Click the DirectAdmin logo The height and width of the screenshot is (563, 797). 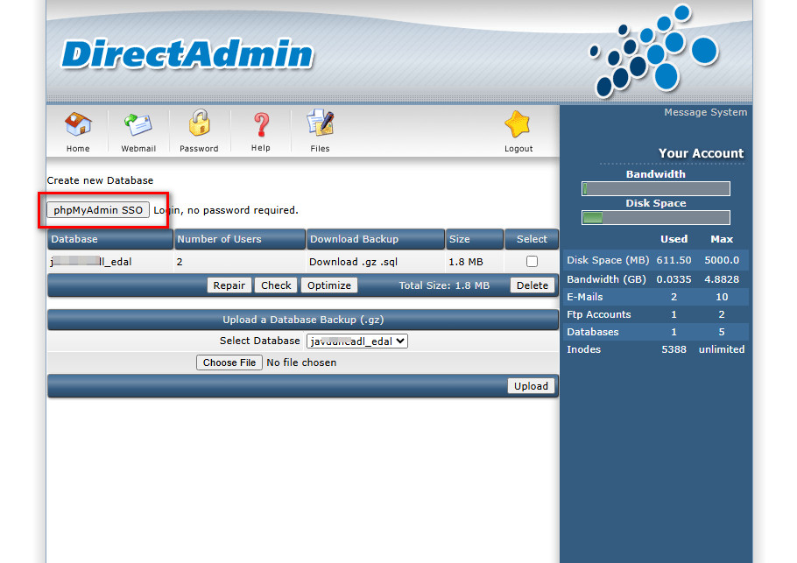[x=187, y=54]
